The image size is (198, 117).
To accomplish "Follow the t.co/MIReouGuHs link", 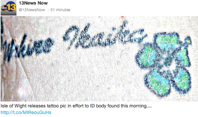I will 26,112.
